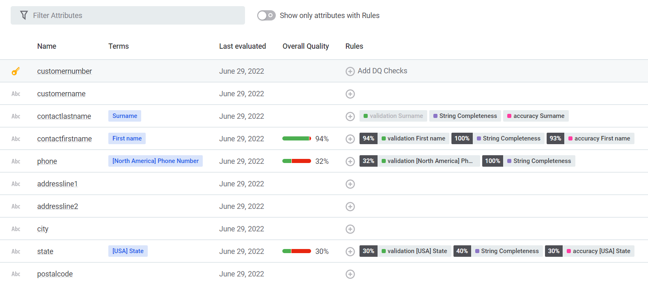Viewport: 648px width, 283px height.
Task: Click the key icon beside customernumber
Action: click(x=16, y=71)
